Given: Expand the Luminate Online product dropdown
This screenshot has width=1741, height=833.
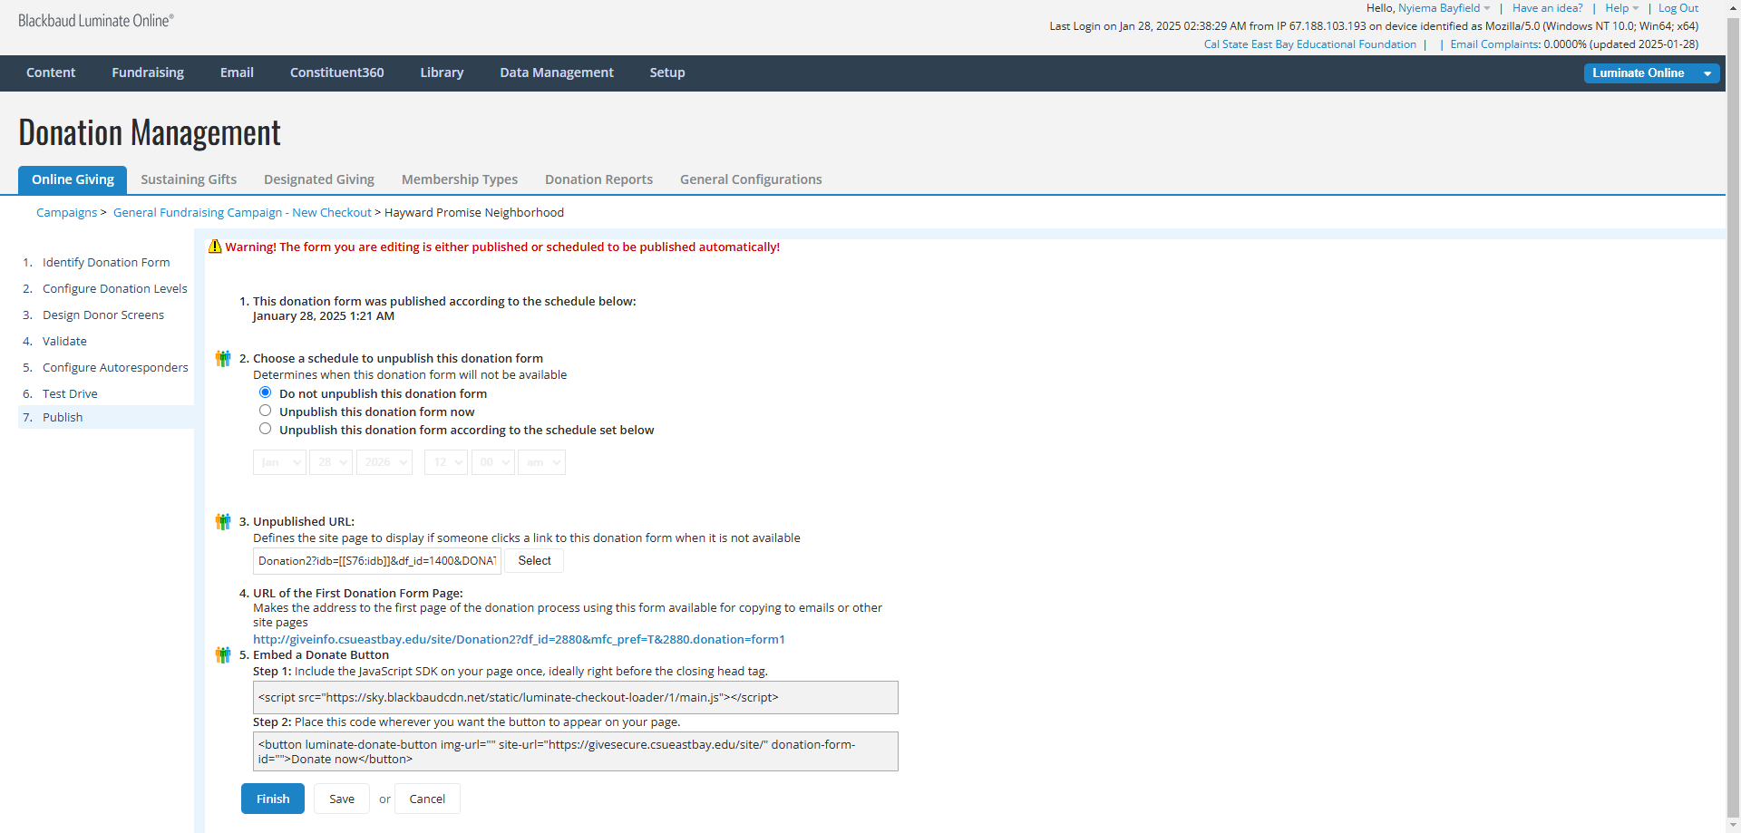Looking at the screenshot, I should [x=1707, y=73].
